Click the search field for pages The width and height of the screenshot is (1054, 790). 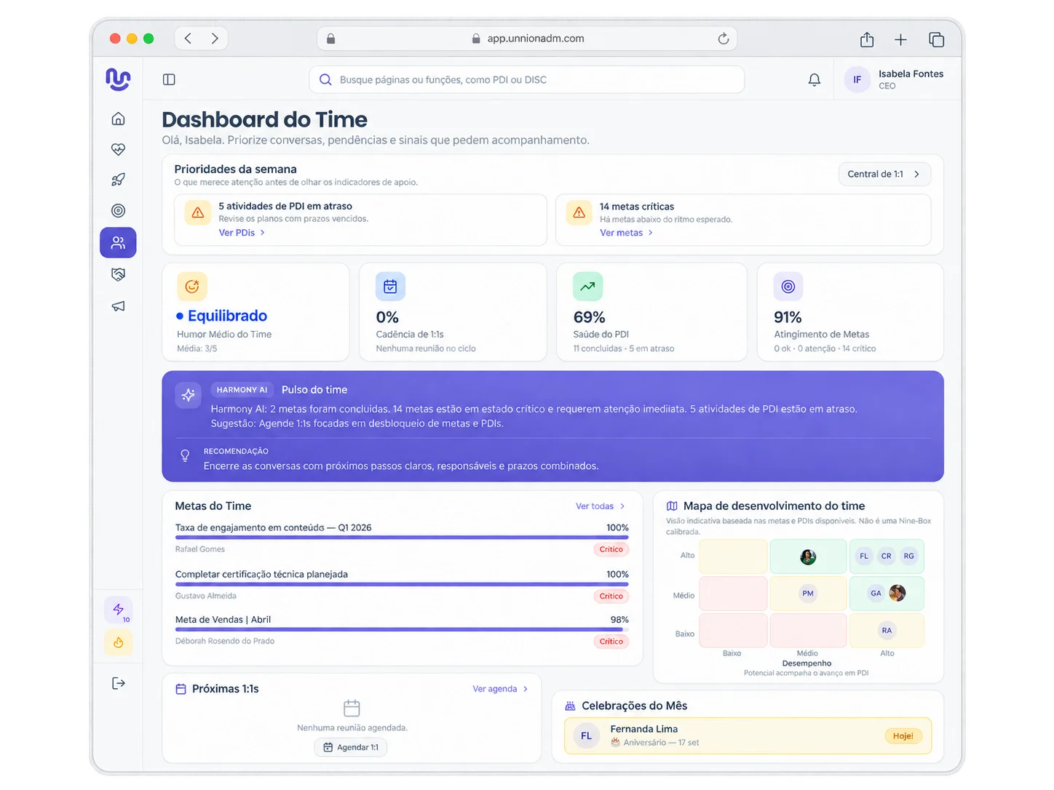[x=527, y=80]
